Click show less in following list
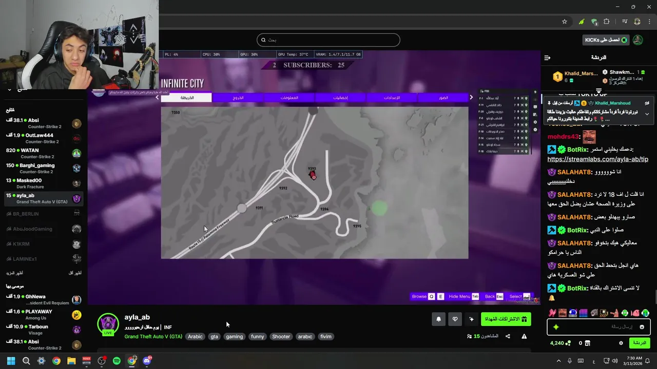This screenshot has width=657, height=369. [75, 273]
